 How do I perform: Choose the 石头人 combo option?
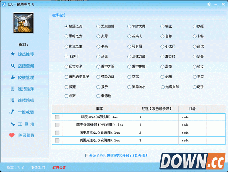point(129,37)
